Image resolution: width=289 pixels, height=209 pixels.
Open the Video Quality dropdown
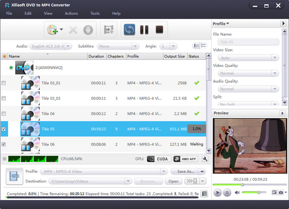pos(246,73)
